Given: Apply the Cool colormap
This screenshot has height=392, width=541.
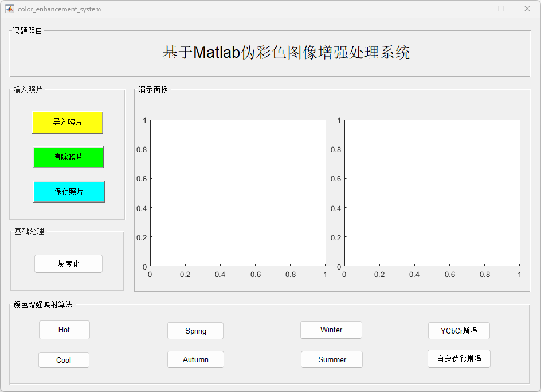Looking at the screenshot, I should [64, 360].
